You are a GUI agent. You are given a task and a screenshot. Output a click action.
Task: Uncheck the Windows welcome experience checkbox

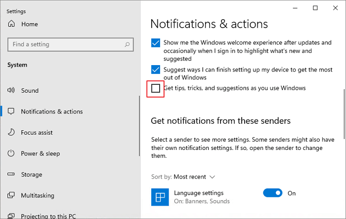156,43
